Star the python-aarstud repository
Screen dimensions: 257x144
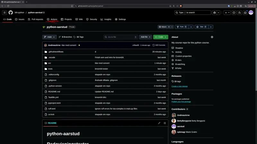[x=199, y=27]
